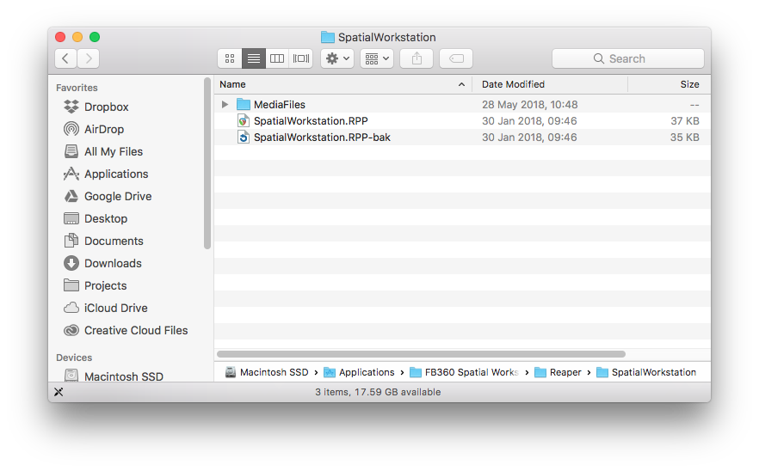This screenshot has height=471, width=759.
Task: Close the Finder window with red button
Action: coord(60,37)
